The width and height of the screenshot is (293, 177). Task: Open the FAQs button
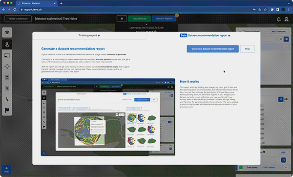[x=248, y=49]
